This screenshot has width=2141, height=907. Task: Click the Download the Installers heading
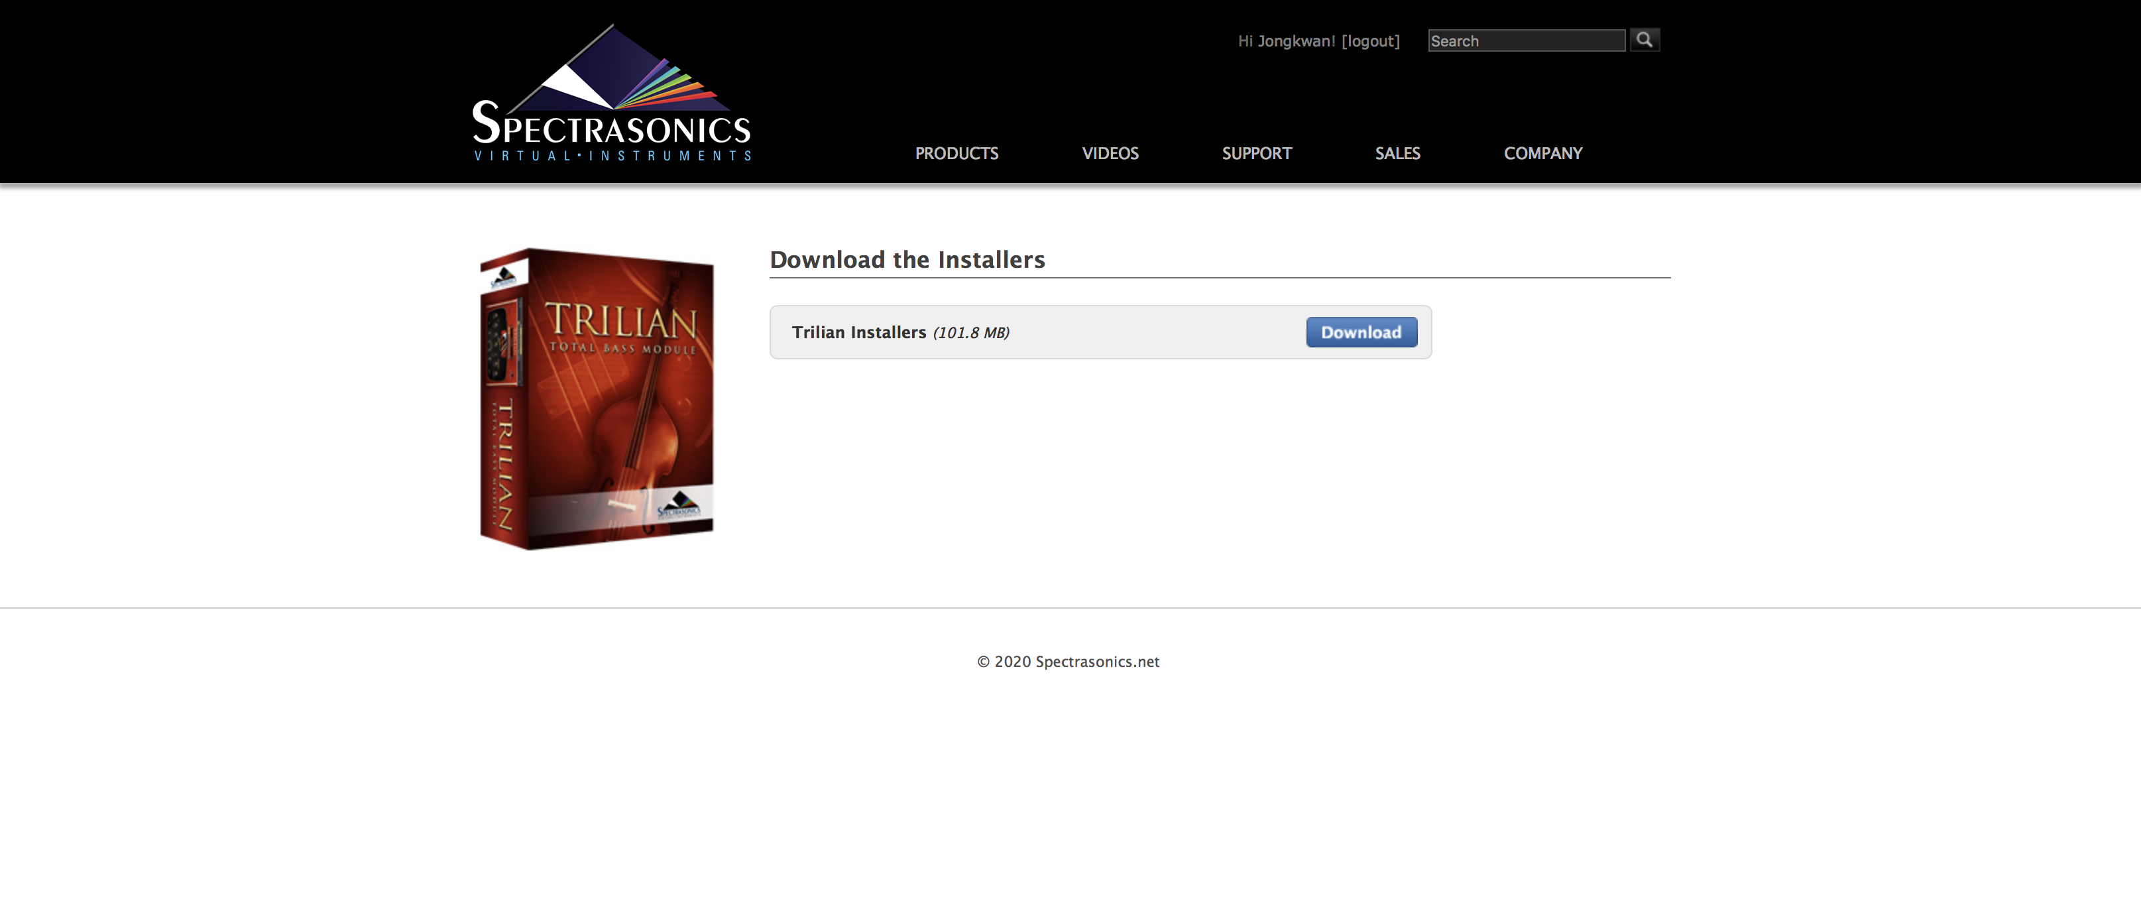click(x=907, y=259)
